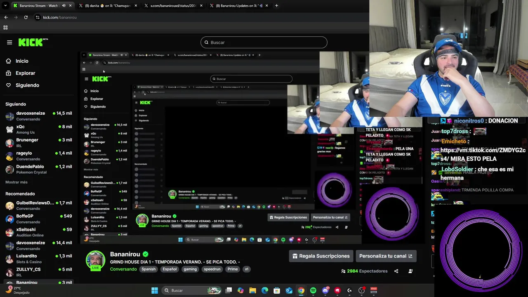The image size is (528, 297).
Task: Open ZULLYY_CS recommended channel
Action: pyautogui.click(x=39, y=272)
